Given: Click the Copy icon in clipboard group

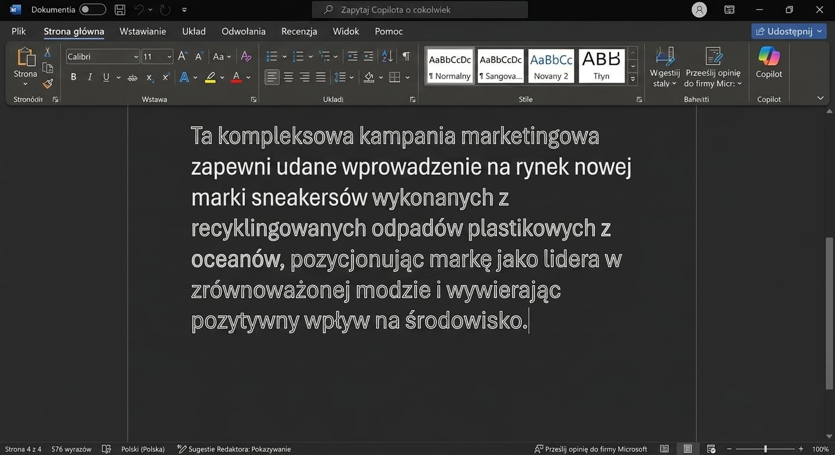Looking at the screenshot, I should coord(47,68).
